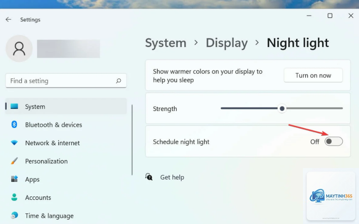This screenshot has width=359, height=224.
Task: Open Accounts settings category
Action: (66, 197)
